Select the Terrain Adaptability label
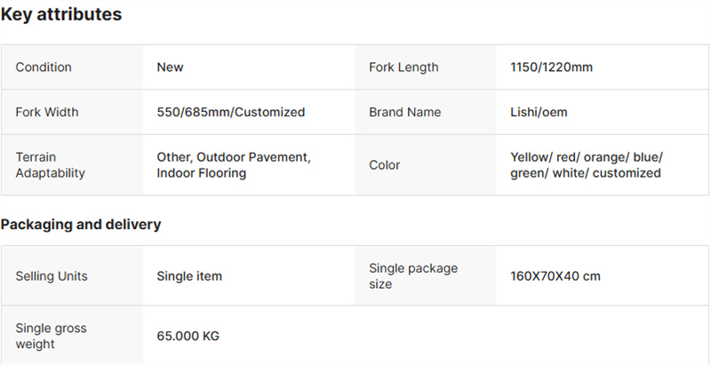Screen dimensions: 711x365 tap(51, 165)
